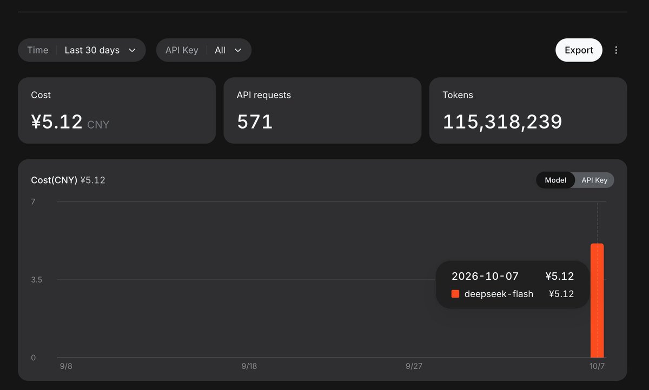Click the Export button

click(x=579, y=50)
